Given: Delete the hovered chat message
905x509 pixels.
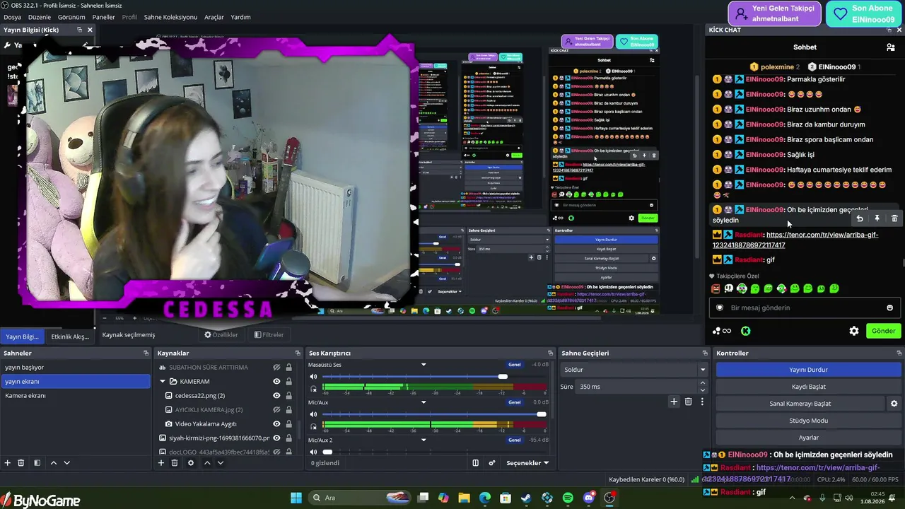Looking at the screenshot, I should (894, 219).
